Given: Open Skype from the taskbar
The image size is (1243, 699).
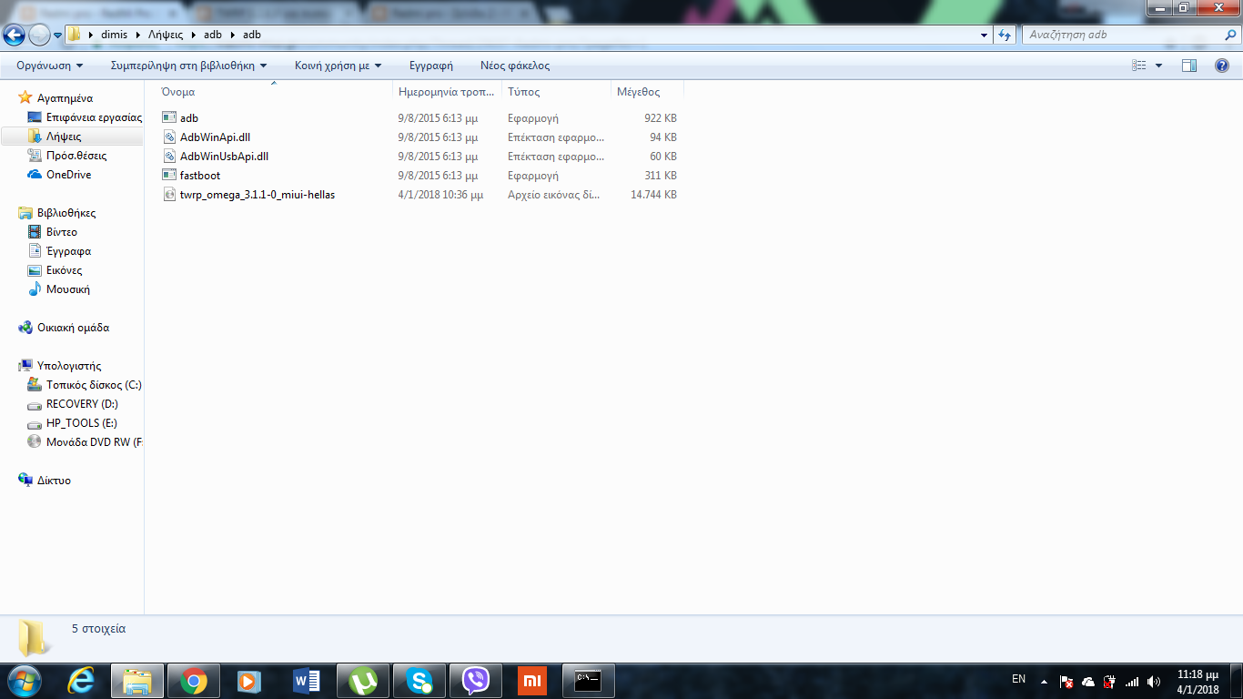Looking at the screenshot, I should pos(419,681).
